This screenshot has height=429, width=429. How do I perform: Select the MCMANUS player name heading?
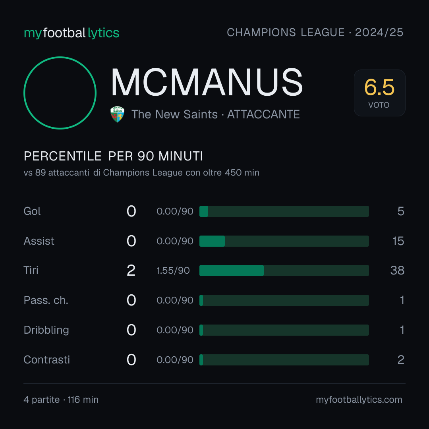[207, 82]
